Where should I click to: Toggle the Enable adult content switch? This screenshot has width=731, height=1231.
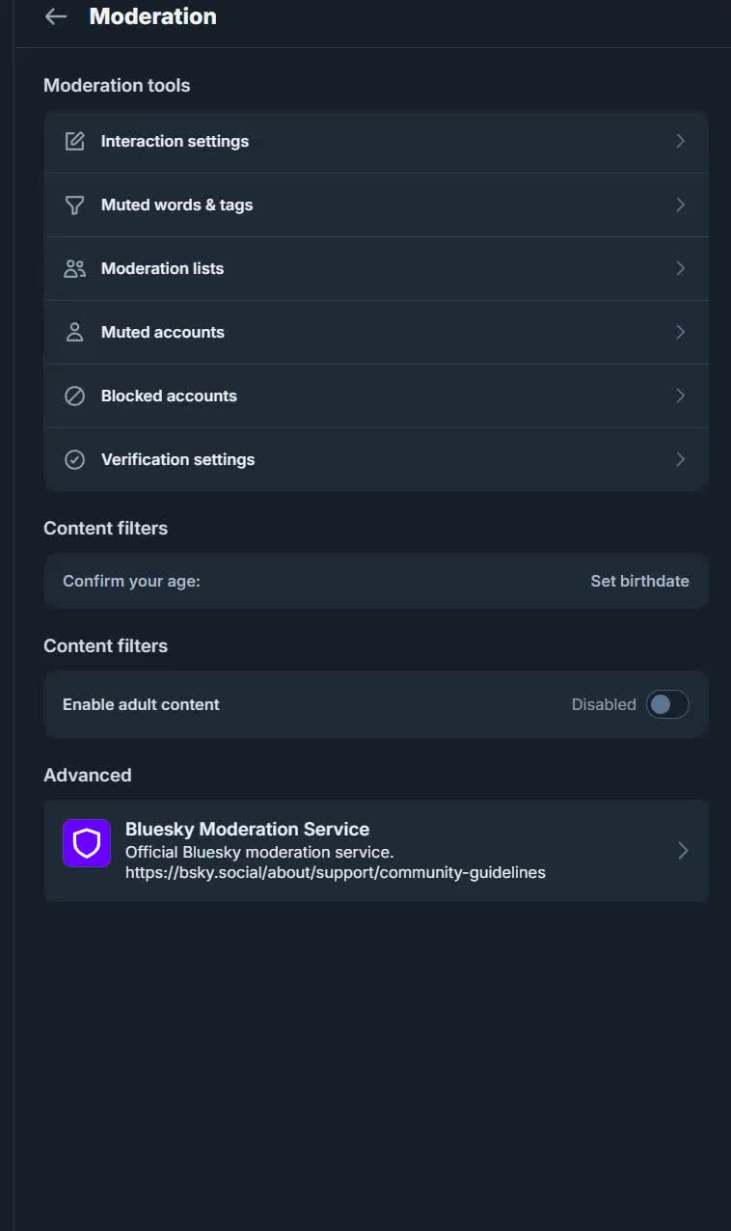[x=667, y=704]
